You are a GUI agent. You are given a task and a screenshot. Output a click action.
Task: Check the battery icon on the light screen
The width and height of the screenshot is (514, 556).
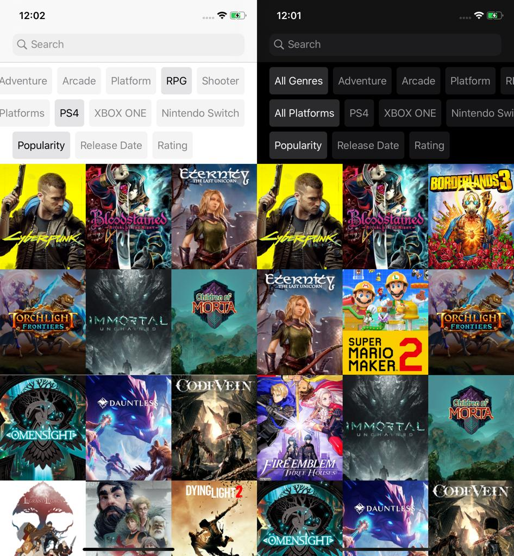(237, 15)
